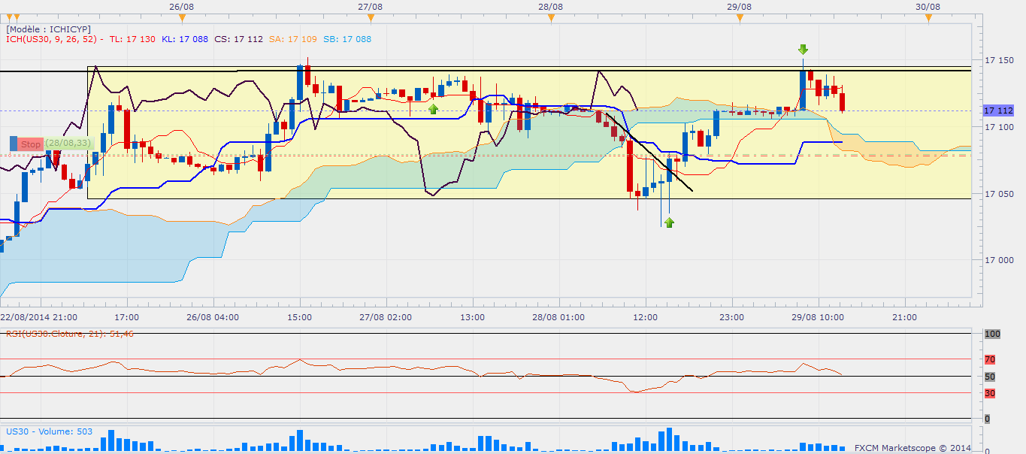Click the 17 150 price axis label

click(x=998, y=60)
